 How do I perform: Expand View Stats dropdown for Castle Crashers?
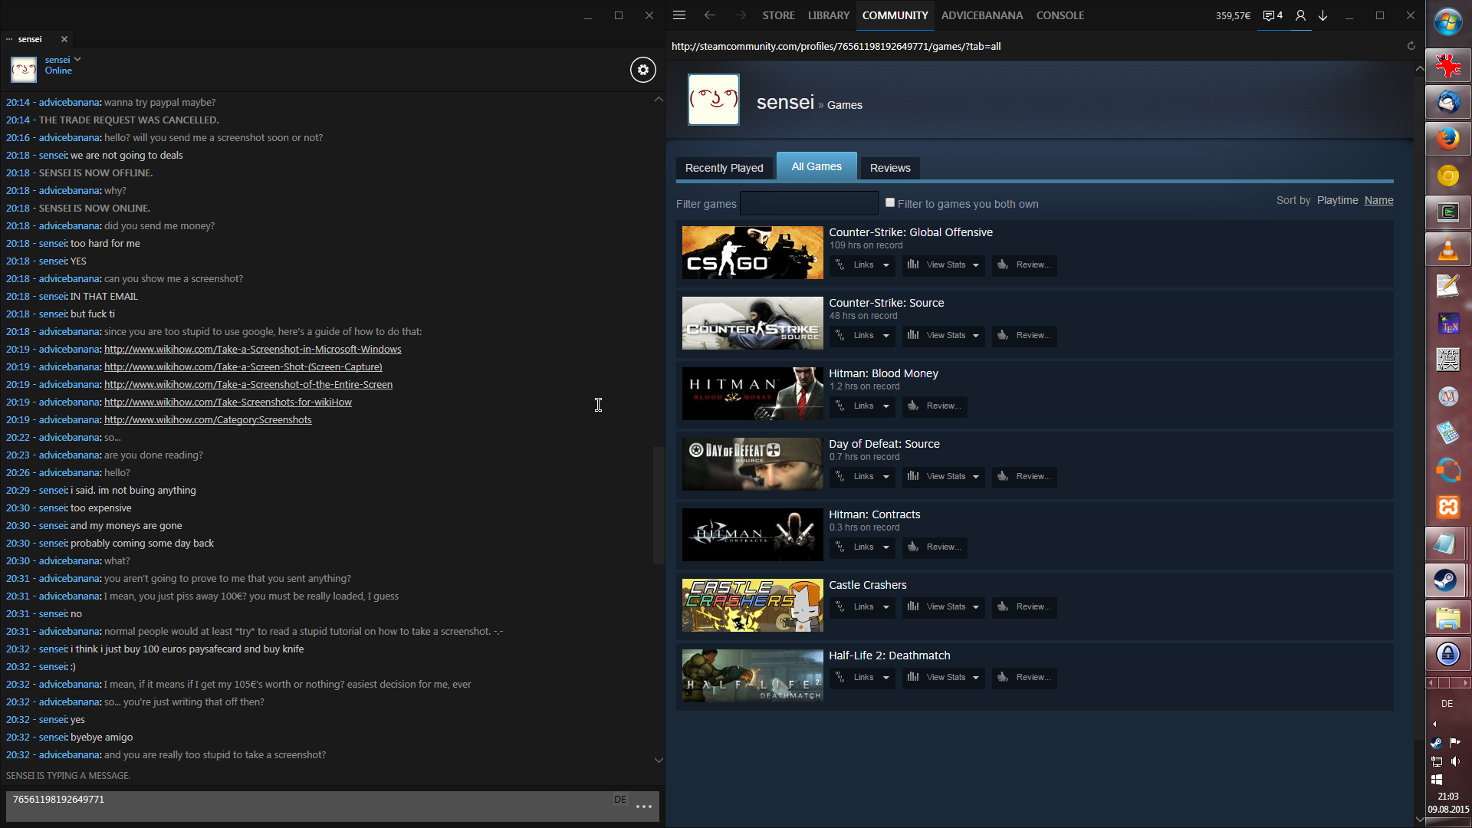click(x=944, y=607)
